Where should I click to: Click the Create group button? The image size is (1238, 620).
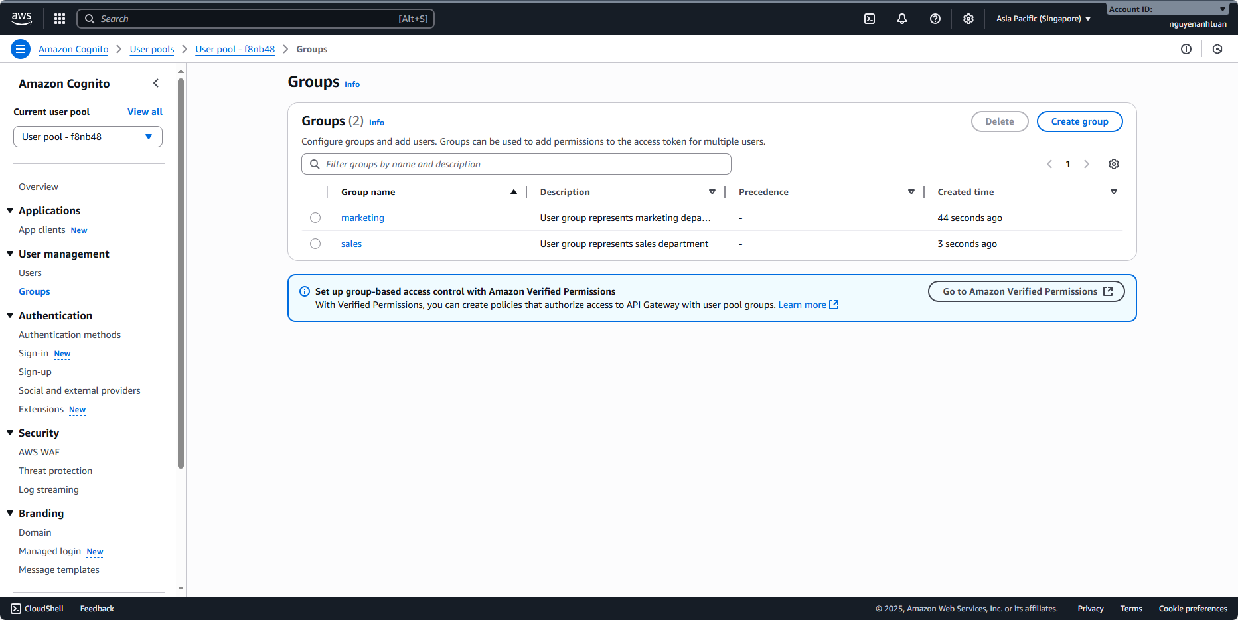pos(1079,121)
